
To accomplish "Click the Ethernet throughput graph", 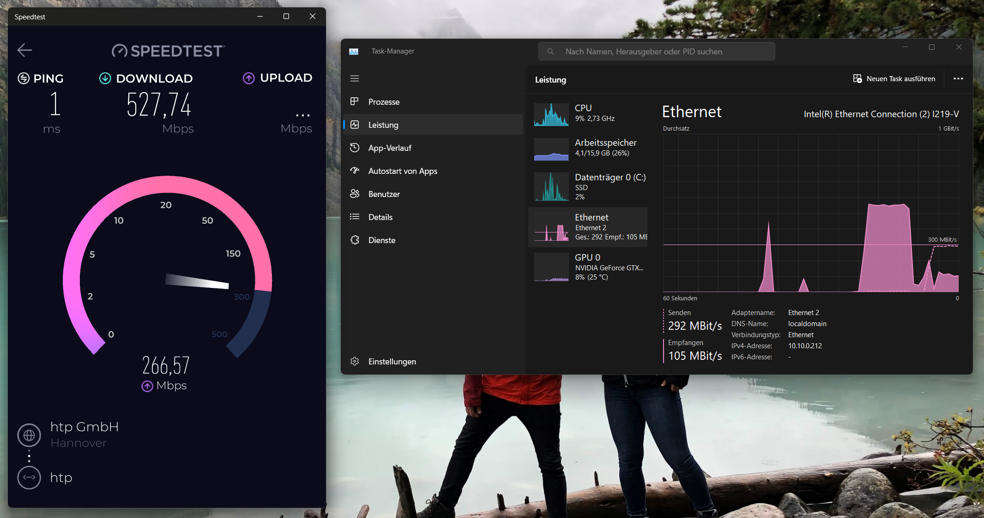I will tap(810, 213).
